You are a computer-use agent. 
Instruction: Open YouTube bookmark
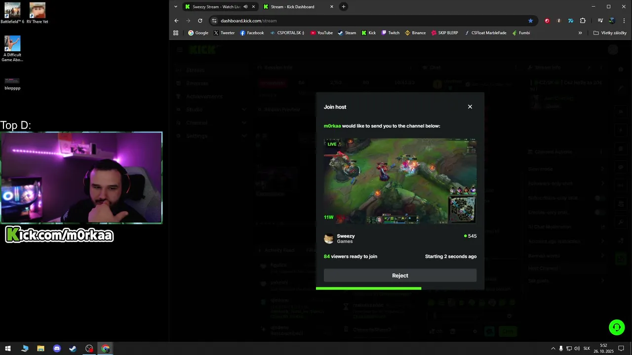321,33
